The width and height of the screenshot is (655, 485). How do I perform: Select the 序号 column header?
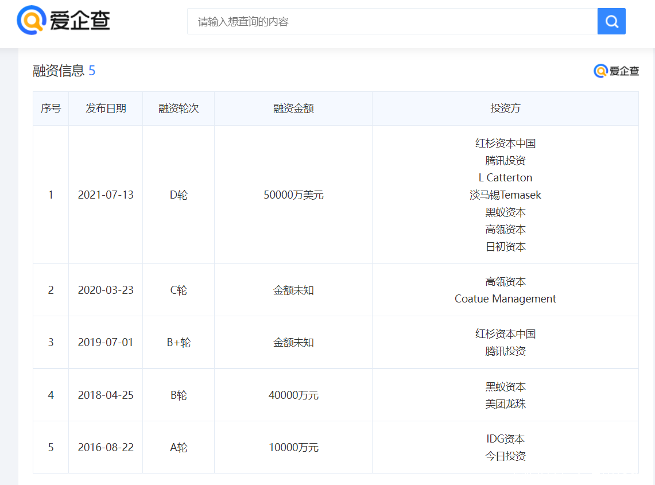tap(51, 108)
